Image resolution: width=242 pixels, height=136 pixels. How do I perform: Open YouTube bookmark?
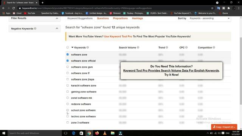point(29,13)
